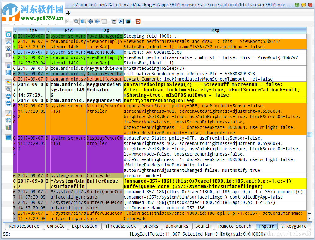
Task: Switch to the Breaks tab
Action: 151,226
